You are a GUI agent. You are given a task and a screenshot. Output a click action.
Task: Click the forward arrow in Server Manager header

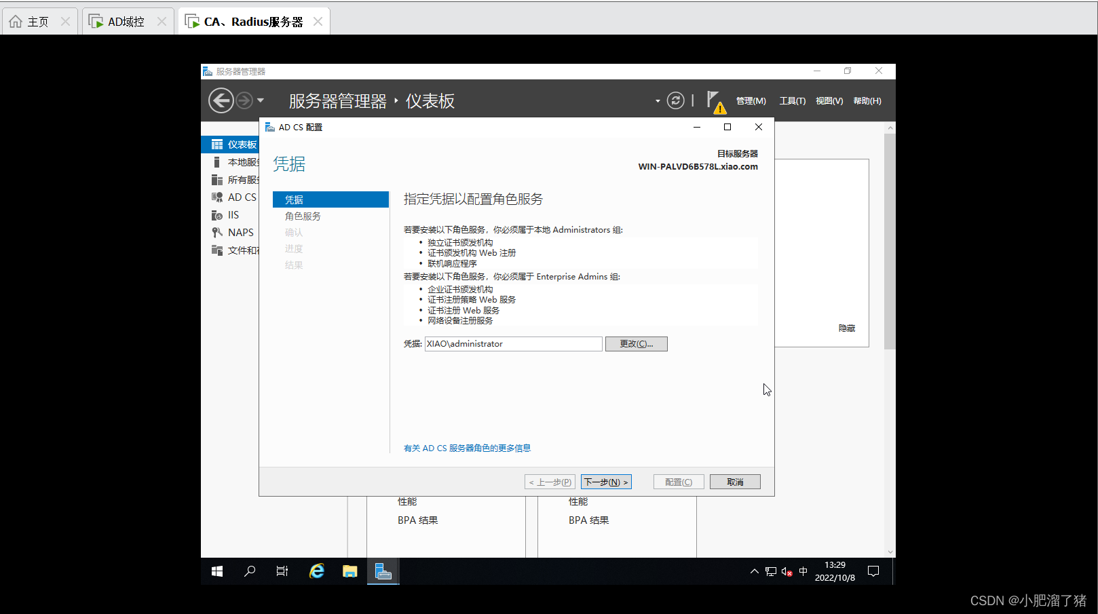(244, 100)
